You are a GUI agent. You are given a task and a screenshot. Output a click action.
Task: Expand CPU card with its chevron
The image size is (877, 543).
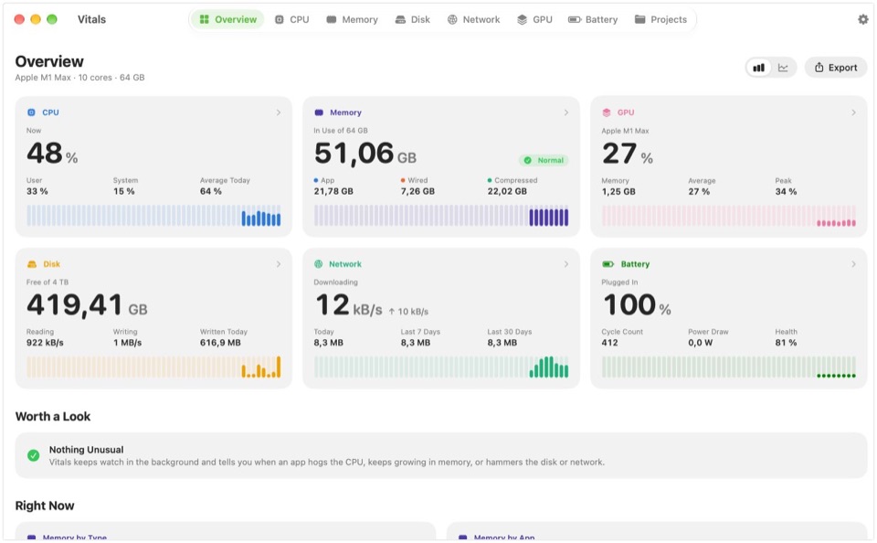279,112
